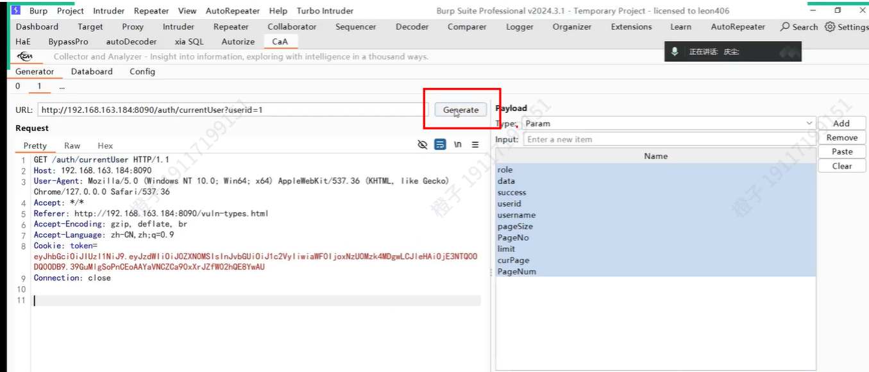This screenshot has height=372, width=869.
Task: Select the 'userid' payload row
Action: 655,203
